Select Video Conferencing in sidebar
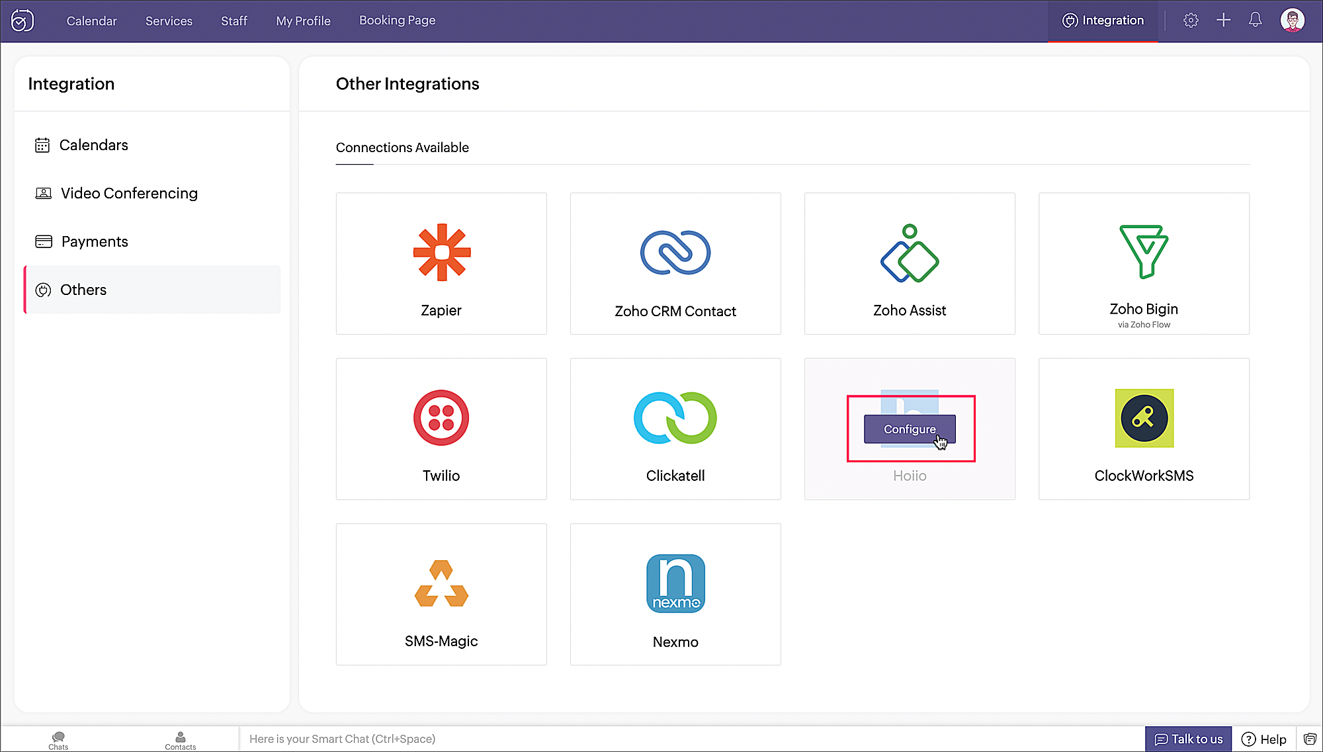The image size is (1323, 752). pos(152,193)
